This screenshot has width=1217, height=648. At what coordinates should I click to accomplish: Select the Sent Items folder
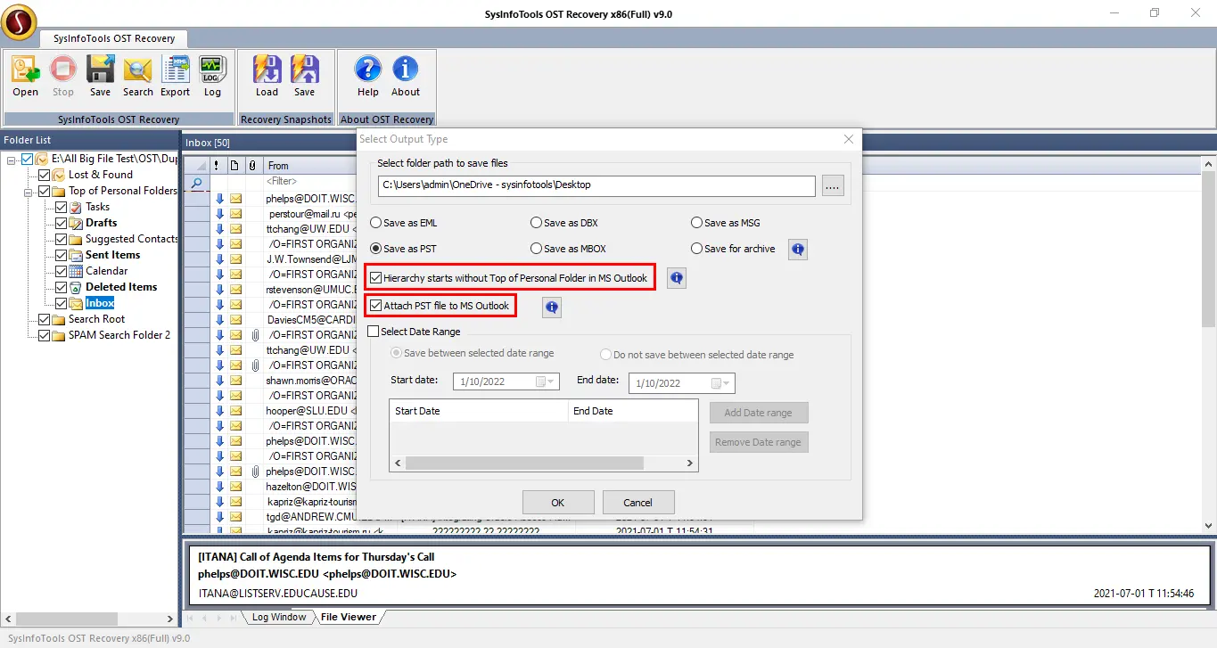tap(112, 255)
